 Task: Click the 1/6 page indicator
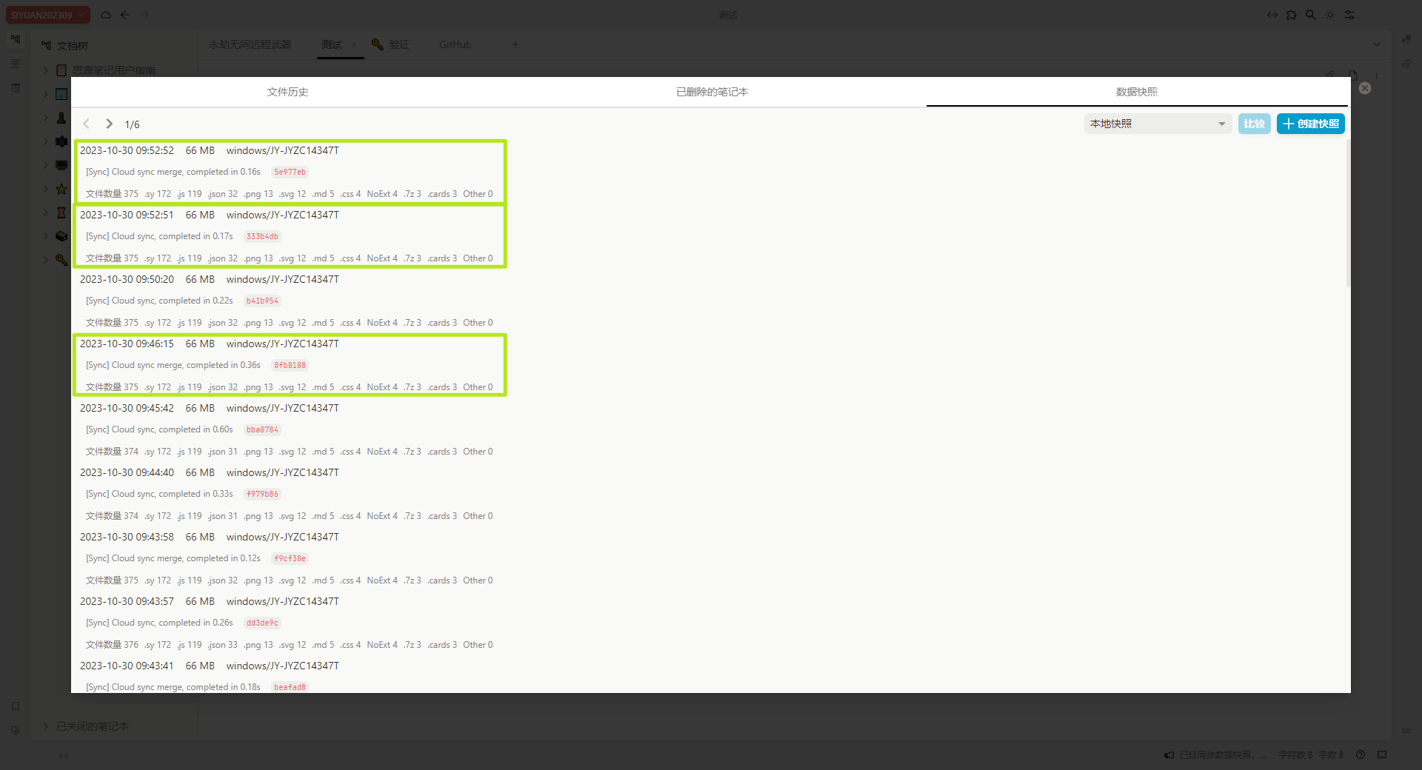pos(133,124)
